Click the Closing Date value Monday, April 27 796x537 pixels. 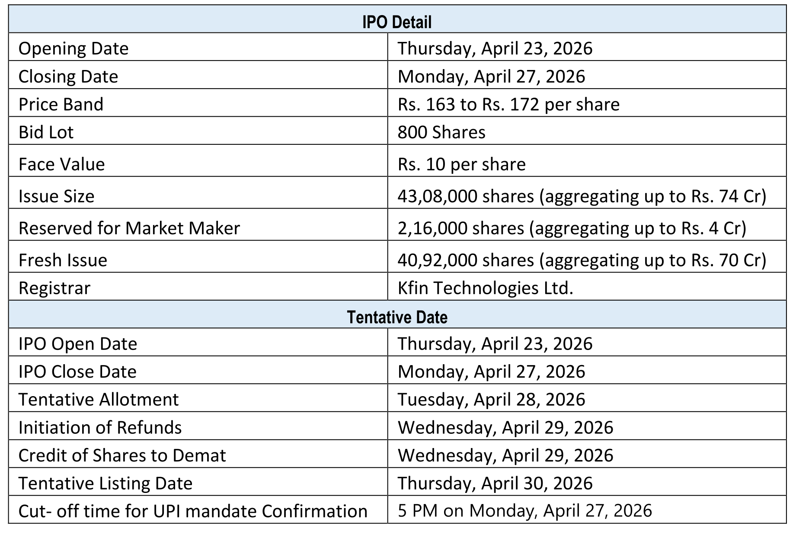(491, 76)
